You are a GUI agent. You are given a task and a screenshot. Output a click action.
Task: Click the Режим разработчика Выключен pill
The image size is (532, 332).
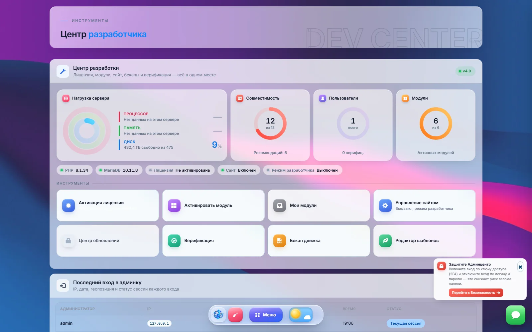[303, 170]
